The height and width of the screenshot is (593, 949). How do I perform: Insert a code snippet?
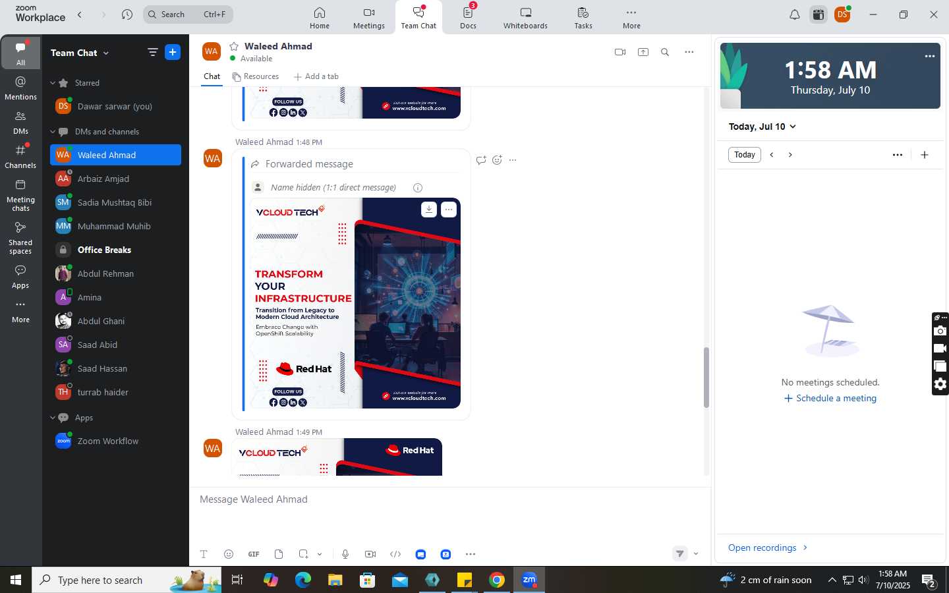point(395,554)
